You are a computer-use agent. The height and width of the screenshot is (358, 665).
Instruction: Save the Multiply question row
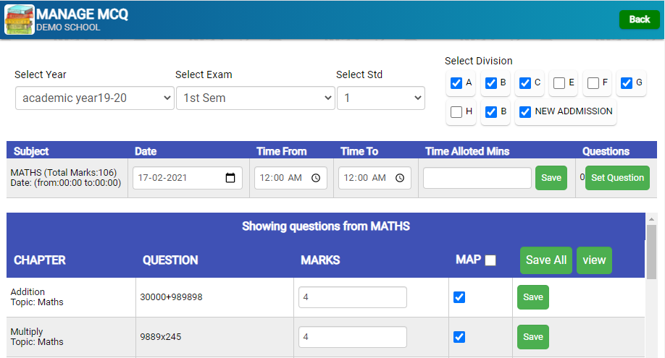point(533,337)
